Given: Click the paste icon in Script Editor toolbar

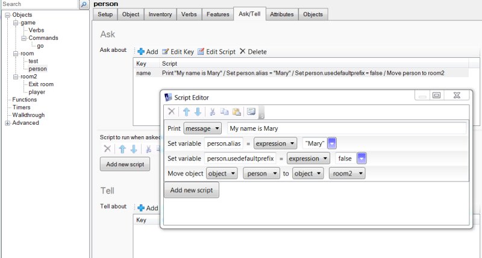Looking at the screenshot, I should coord(236,112).
